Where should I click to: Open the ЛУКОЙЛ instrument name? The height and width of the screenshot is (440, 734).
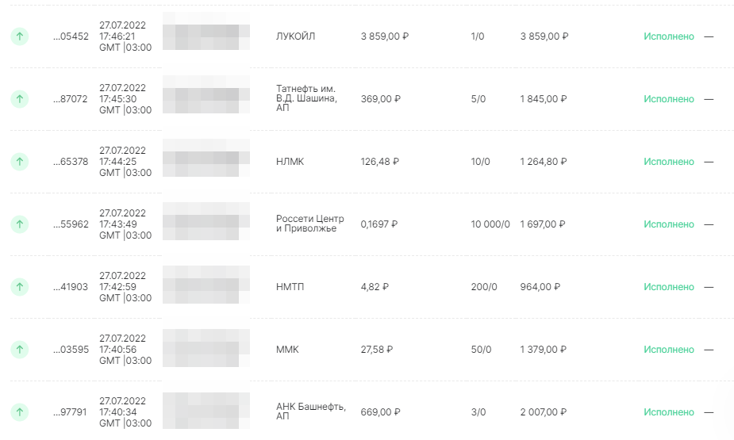(x=295, y=36)
